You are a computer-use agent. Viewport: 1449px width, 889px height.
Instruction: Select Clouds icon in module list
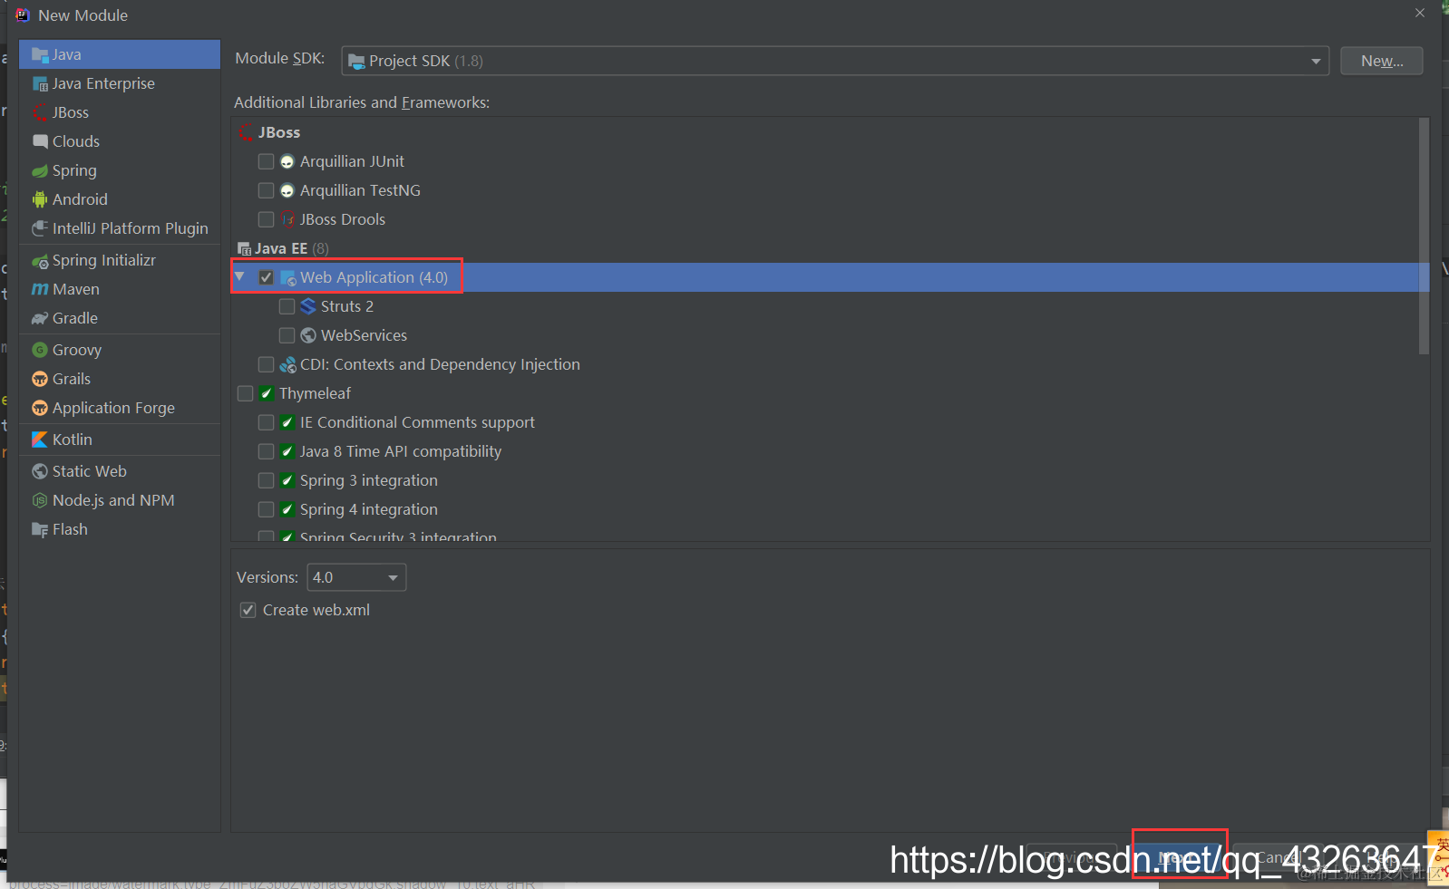tap(40, 141)
